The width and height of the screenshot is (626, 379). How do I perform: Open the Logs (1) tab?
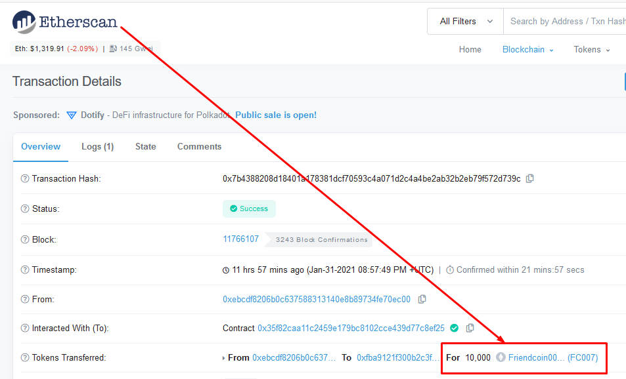(97, 147)
